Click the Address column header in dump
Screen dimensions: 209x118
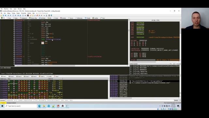pyautogui.click(x=4, y=79)
